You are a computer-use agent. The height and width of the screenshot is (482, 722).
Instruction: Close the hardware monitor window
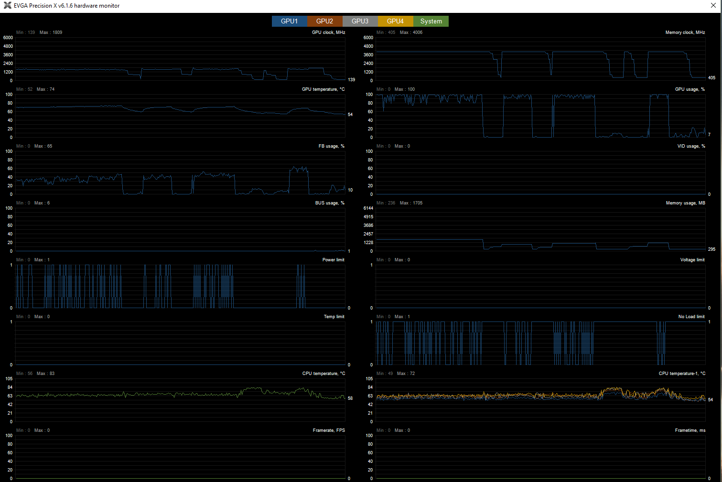(x=713, y=6)
